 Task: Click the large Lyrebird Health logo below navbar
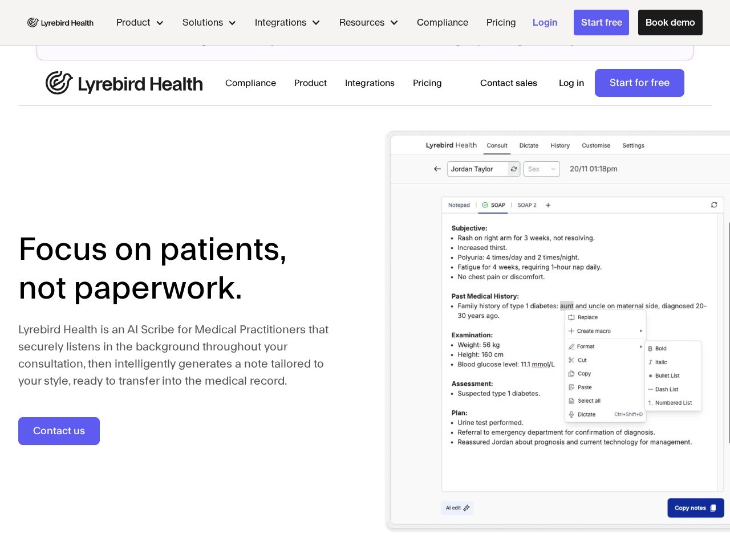coord(124,83)
